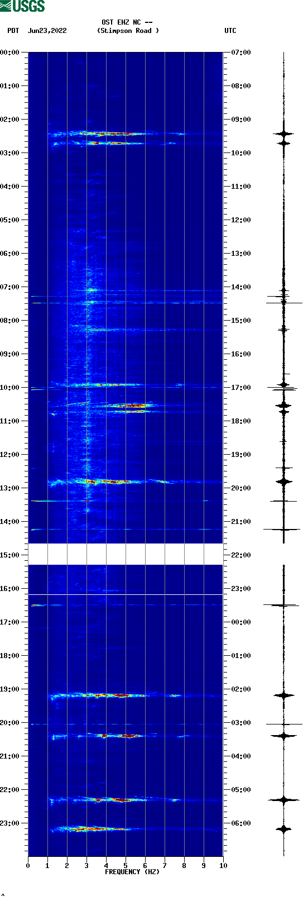
Task: Click the 3 Hz frequency axis label
Action: 86,866
